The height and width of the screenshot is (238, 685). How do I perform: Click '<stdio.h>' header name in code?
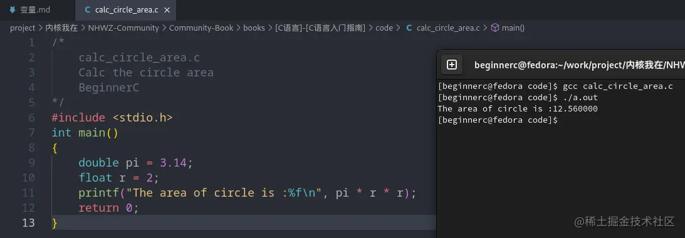pos(142,118)
